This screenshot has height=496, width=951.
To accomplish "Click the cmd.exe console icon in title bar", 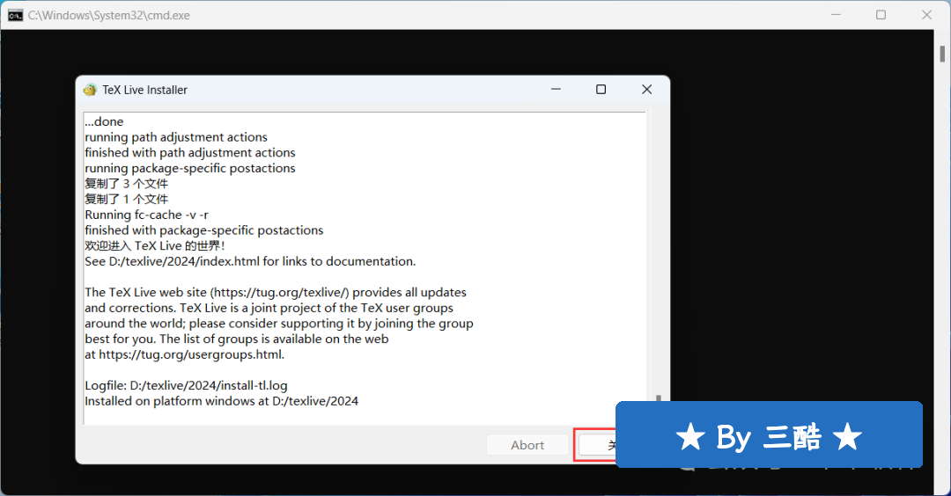I will [x=15, y=15].
